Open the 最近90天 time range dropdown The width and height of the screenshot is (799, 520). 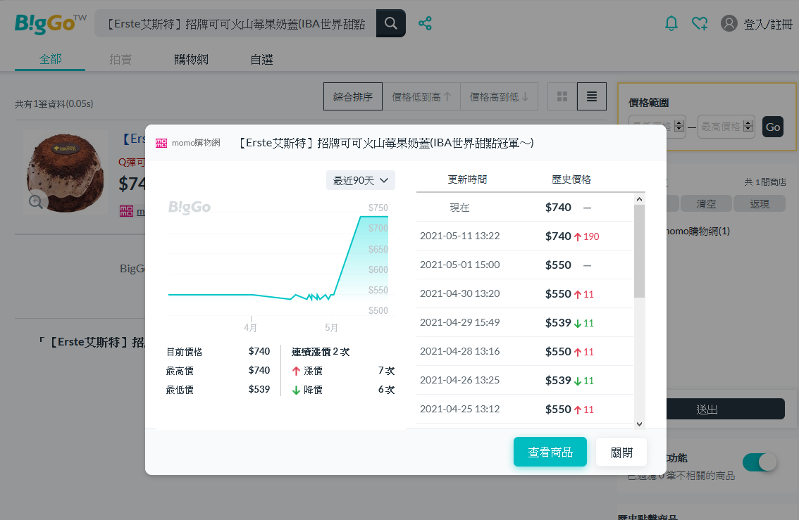(x=361, y=181)
